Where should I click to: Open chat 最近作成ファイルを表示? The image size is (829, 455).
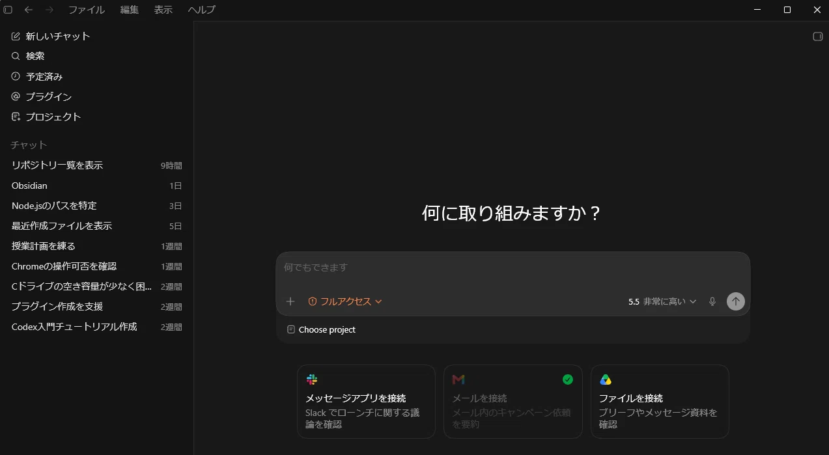click(96, 226)
